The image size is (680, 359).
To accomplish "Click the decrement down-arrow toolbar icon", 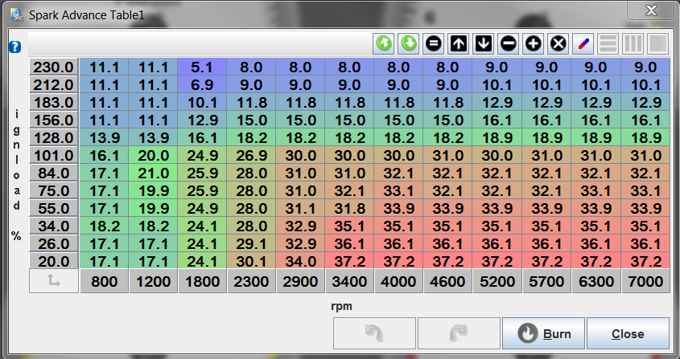I will tap(483, 43).
